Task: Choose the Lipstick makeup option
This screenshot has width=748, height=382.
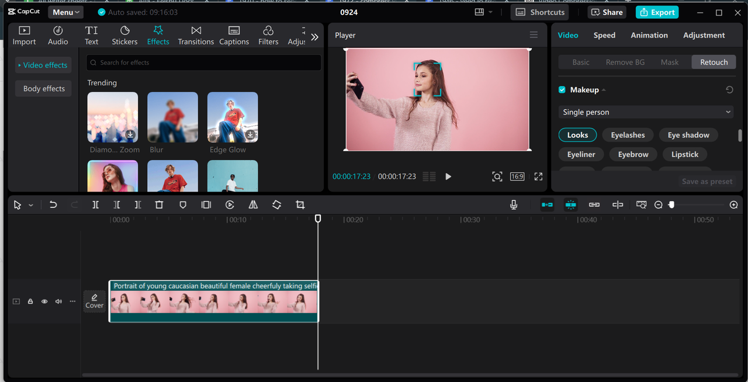Action: [685, 154]
